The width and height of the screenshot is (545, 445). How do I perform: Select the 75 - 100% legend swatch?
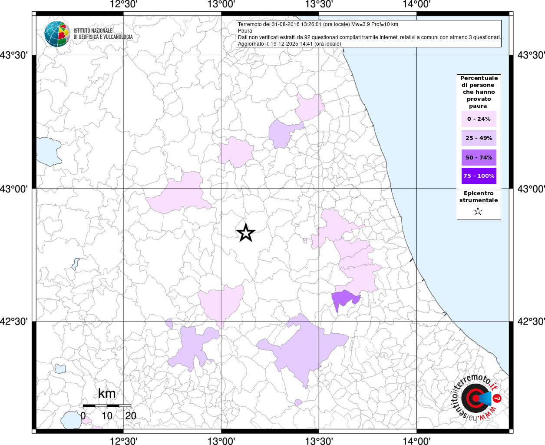[x=479, y=176]
